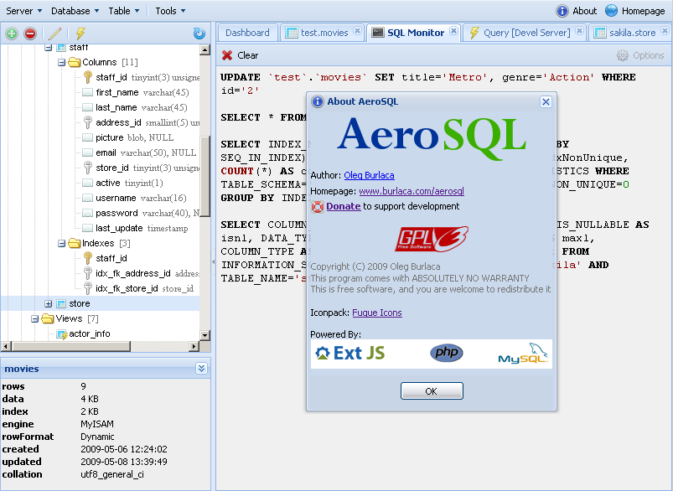673x491 pixels.
Task: Click the Columns folder icon
Action: coord(75,62)
